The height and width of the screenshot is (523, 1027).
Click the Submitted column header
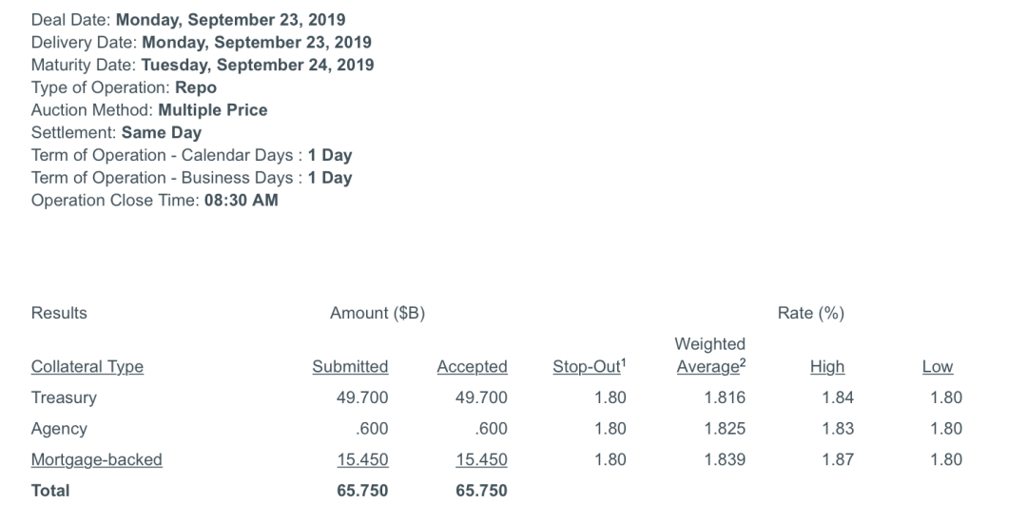coord(350,366)
